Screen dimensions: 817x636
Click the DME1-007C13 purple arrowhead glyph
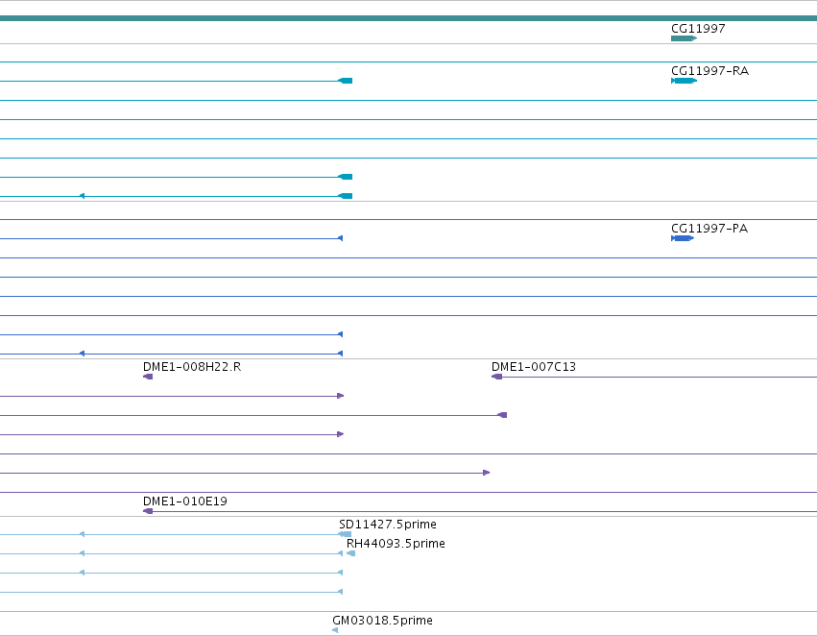tap(497, 377)
